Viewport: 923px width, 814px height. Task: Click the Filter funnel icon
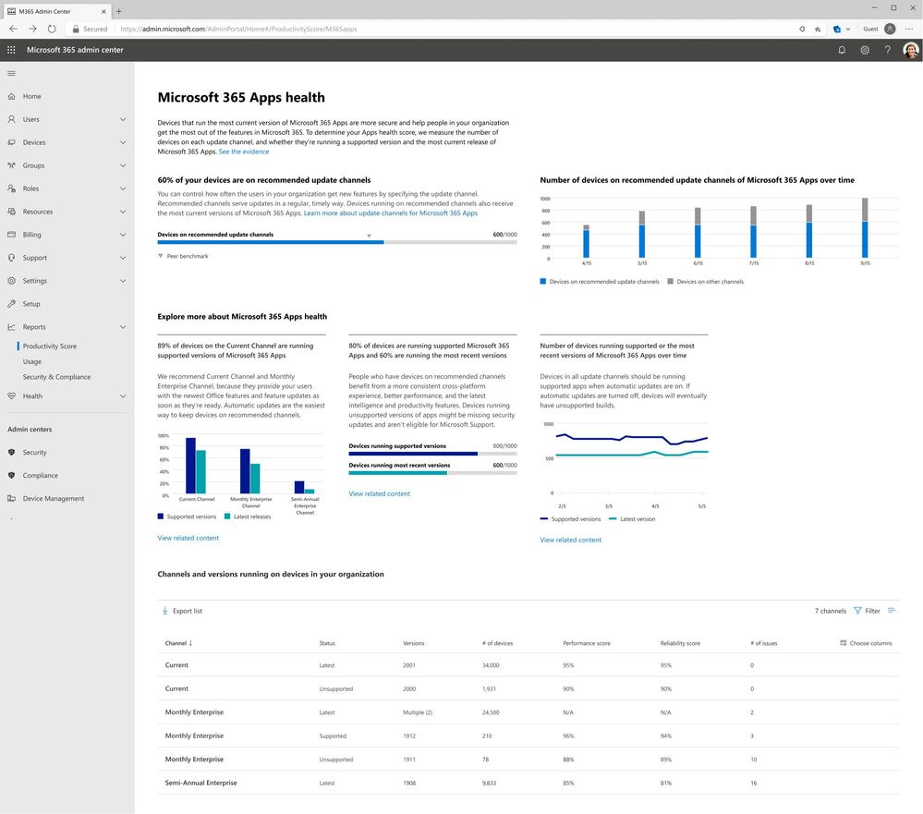[857, 611]
